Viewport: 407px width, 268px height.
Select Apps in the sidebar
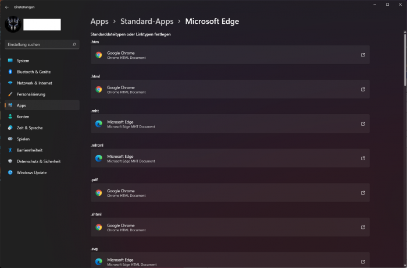42,105
